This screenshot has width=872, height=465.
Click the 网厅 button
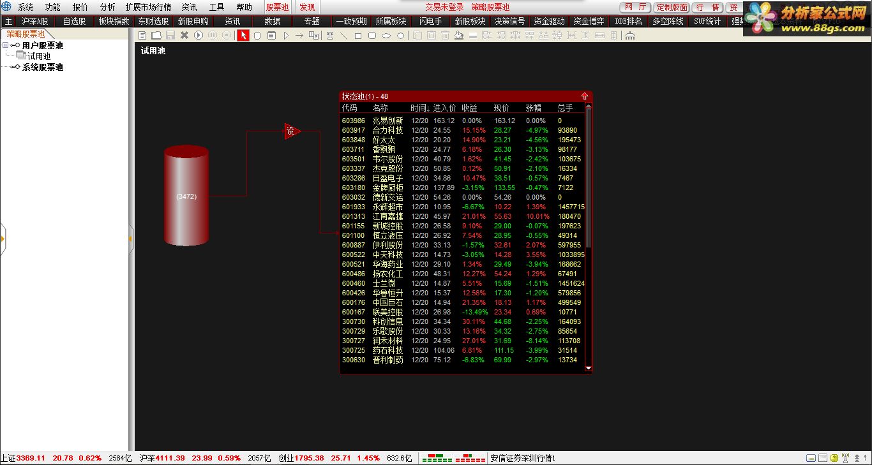635,7
